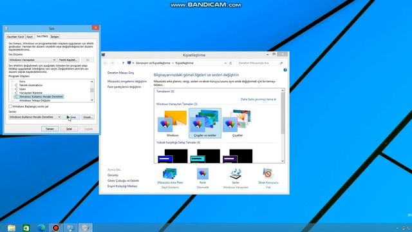This screenshot has height=232, width=412.
Task: Select the Windows Temayı Değiştir event row
Action: (35, 101)
